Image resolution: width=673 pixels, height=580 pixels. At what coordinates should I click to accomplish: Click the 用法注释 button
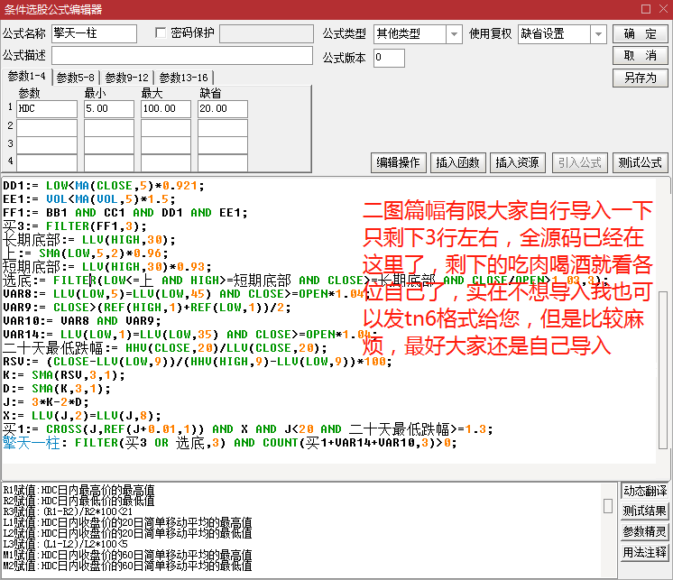(645, 552)
